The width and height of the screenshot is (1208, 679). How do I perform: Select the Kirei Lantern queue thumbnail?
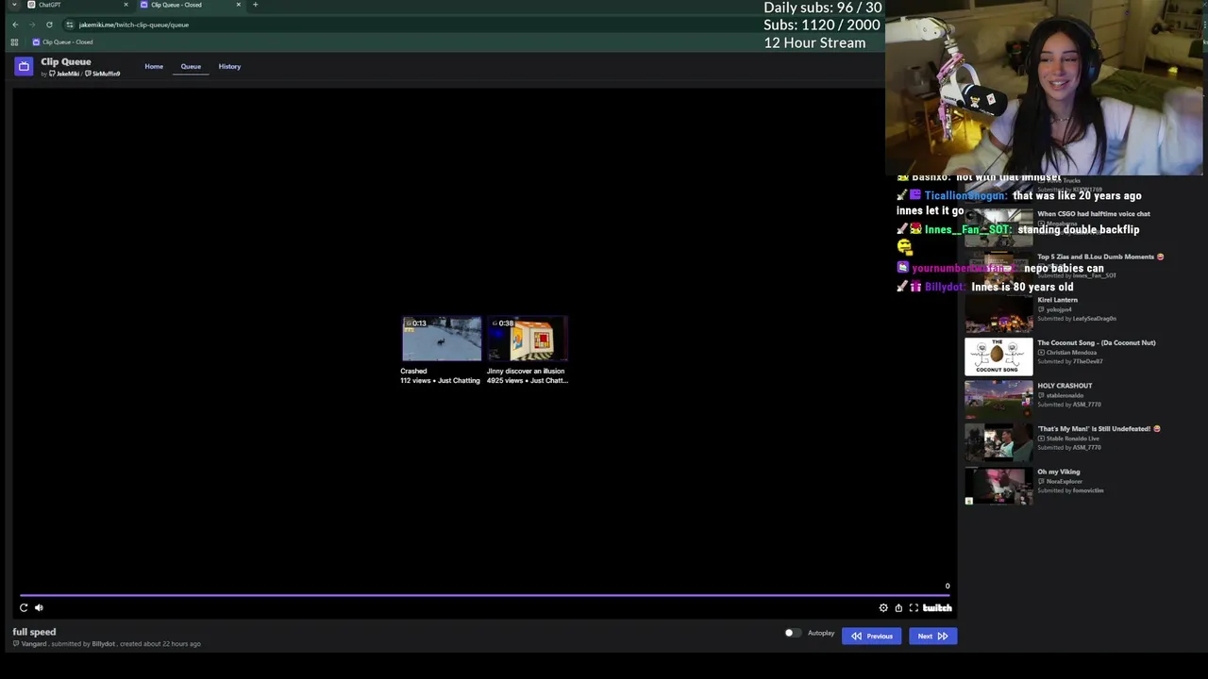click(998, 314)
